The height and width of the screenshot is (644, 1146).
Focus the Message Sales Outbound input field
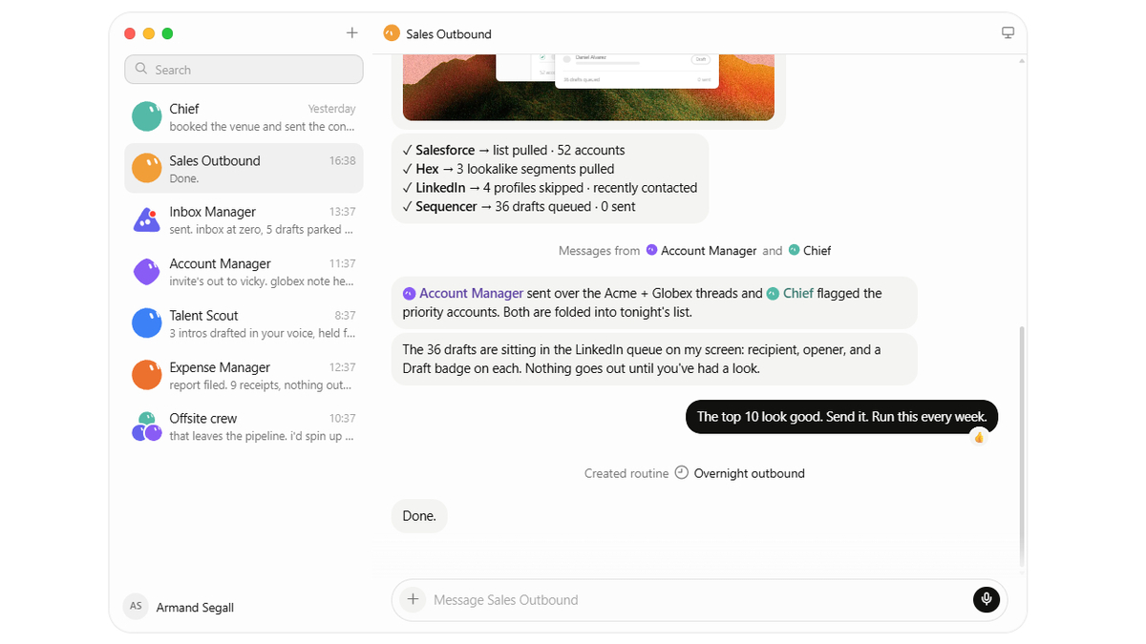(698, 599)
